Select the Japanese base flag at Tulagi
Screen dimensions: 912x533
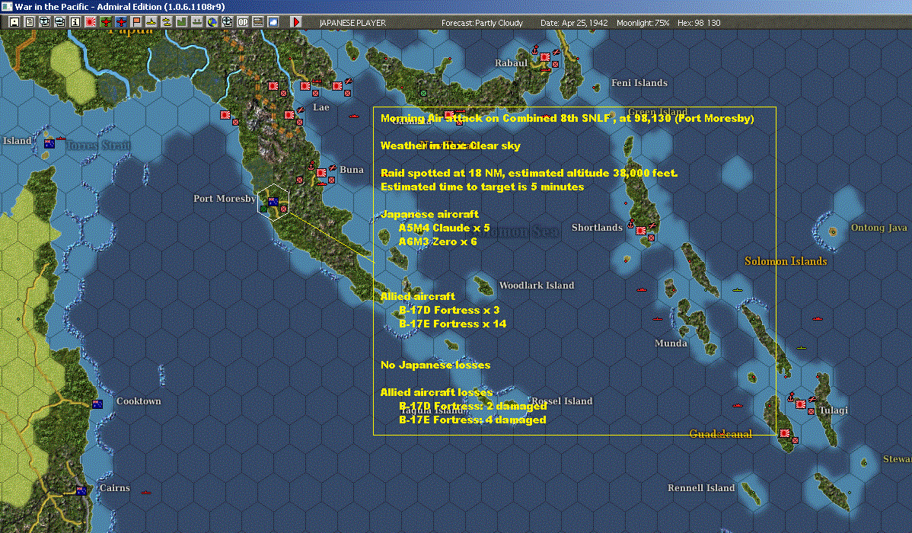click(x=801, y=404)
